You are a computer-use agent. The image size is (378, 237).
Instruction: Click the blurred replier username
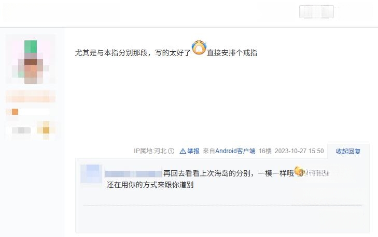coord(134,173)
